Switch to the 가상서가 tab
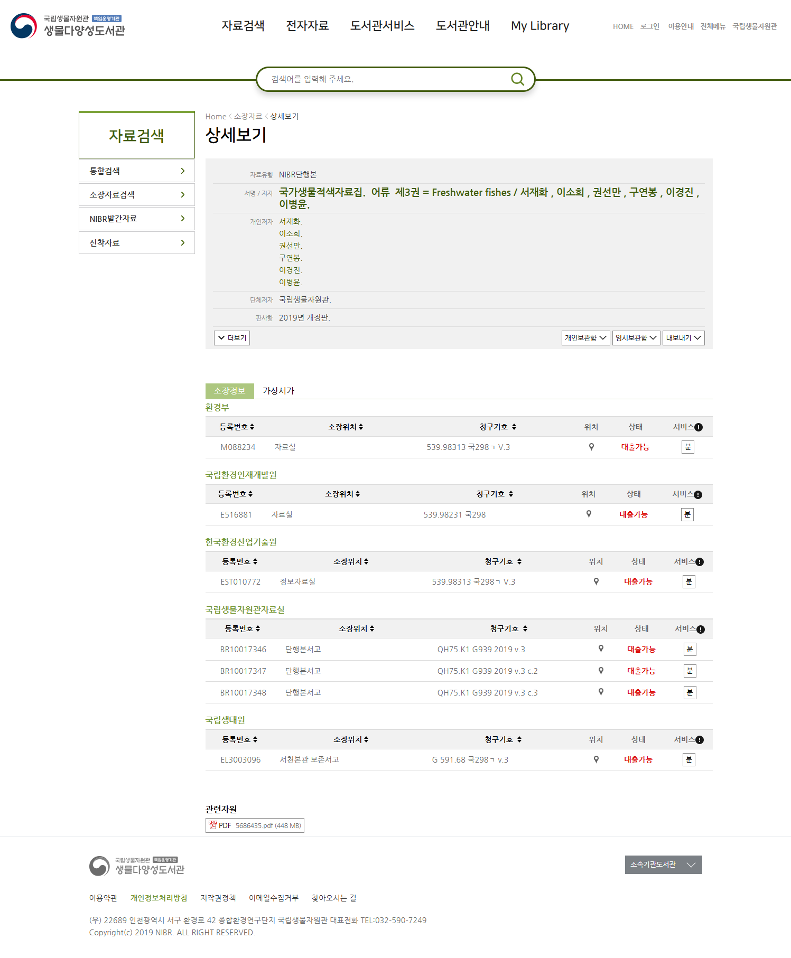This screenshot has width=791, height=958. pyautogui.click(x=278, y=391)
